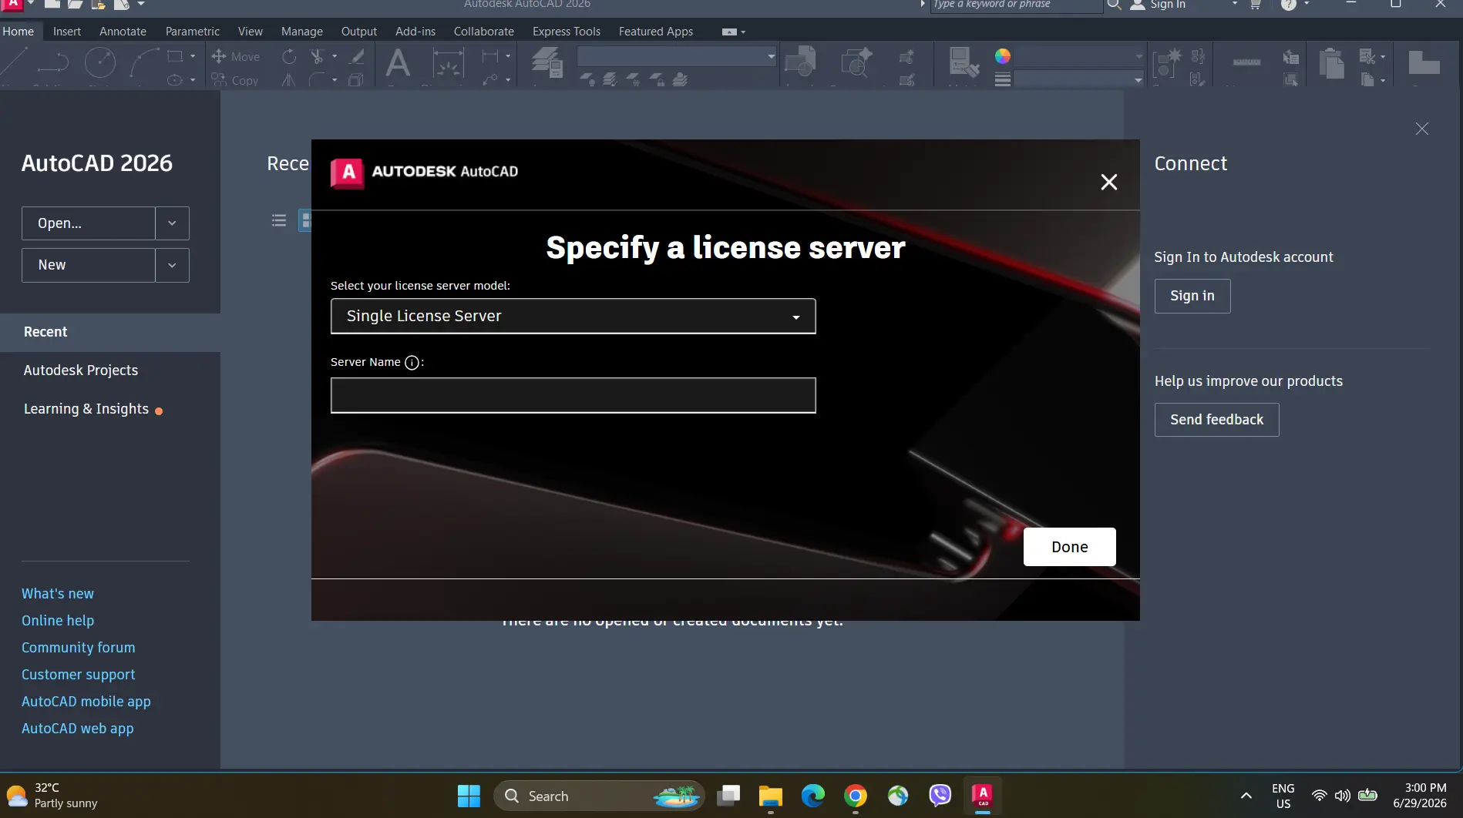Open the Layer Properties icon
The width and height of the screenshot is (1463, 818).
pos(547,62)
